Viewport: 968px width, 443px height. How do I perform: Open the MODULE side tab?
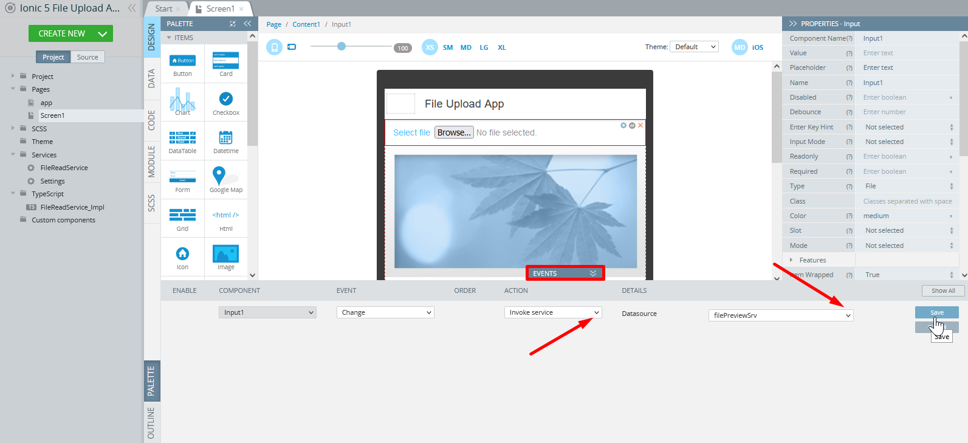152,162
